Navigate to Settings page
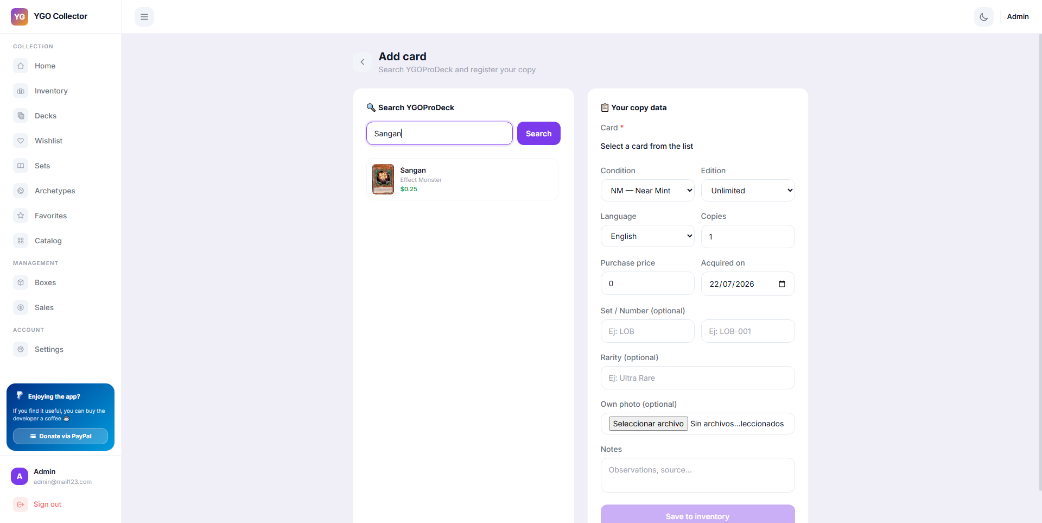Image resolution: width=1042 pixels, height=523 pixels. coord(60,349)
